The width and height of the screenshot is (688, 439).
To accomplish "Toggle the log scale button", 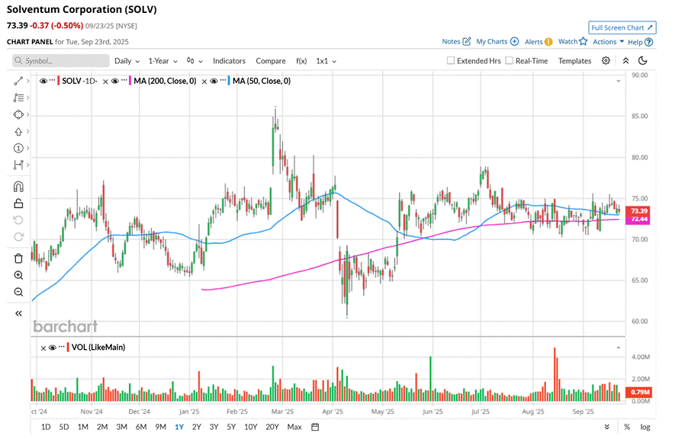I will point(645,427).
